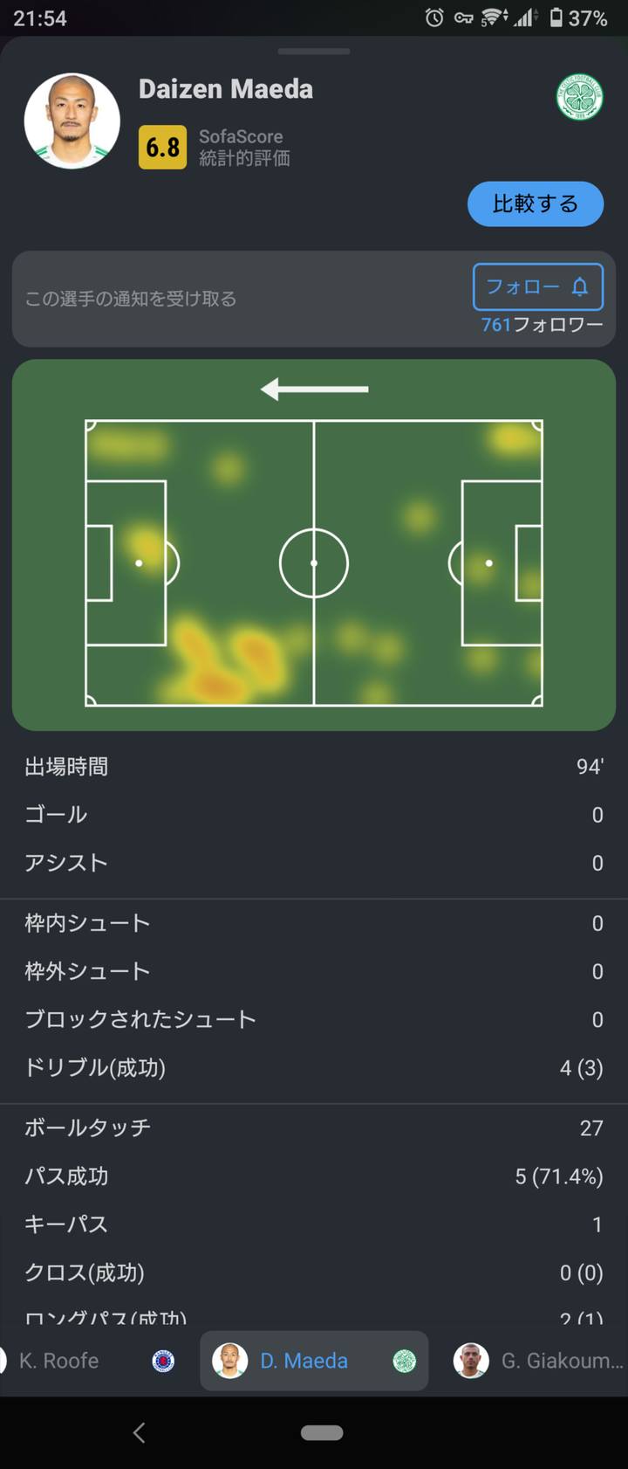Viewport: 628px width, 1469px height.
Task: Tap the 761 followers count link
Action: click(x=542, y=325)
